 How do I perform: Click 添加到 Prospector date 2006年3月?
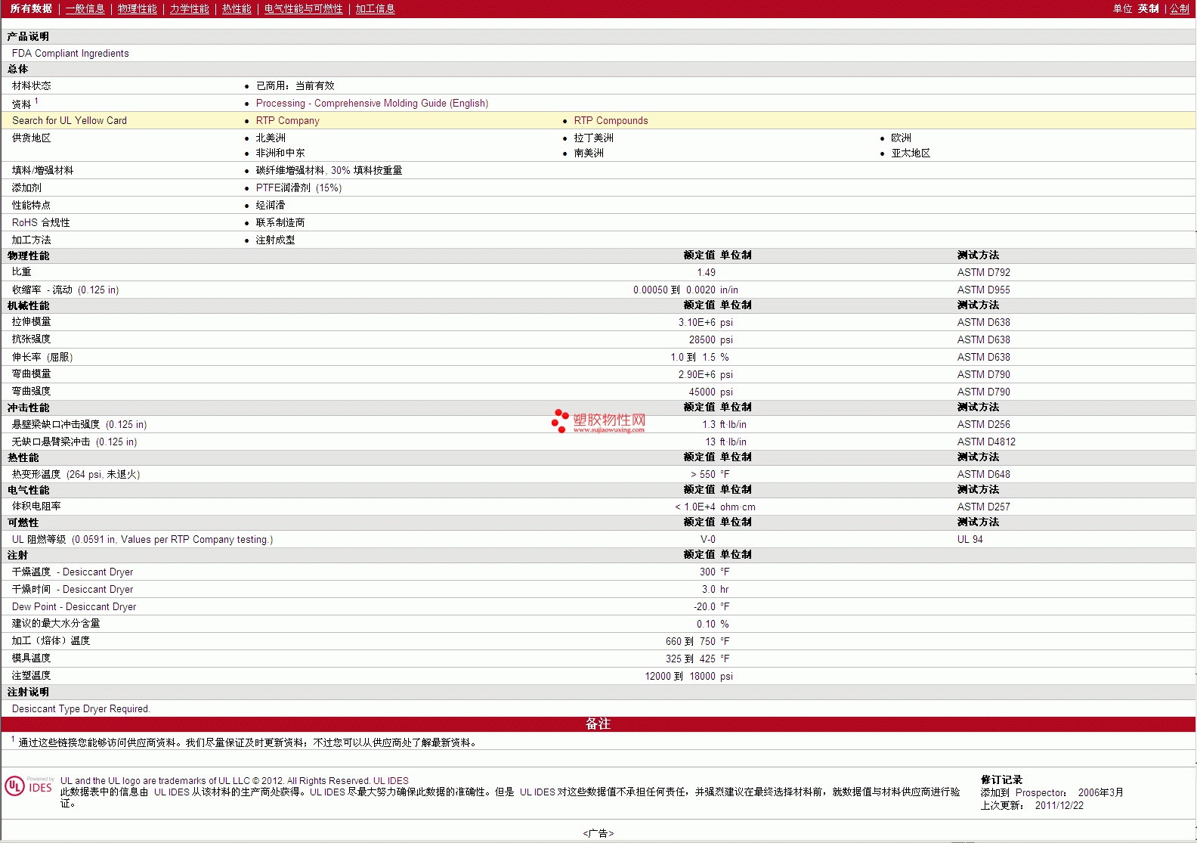1100,793
